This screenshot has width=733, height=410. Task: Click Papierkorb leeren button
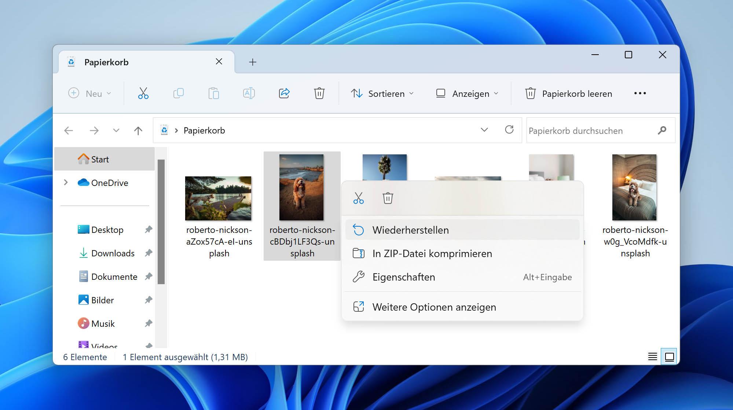click(569, 94)
